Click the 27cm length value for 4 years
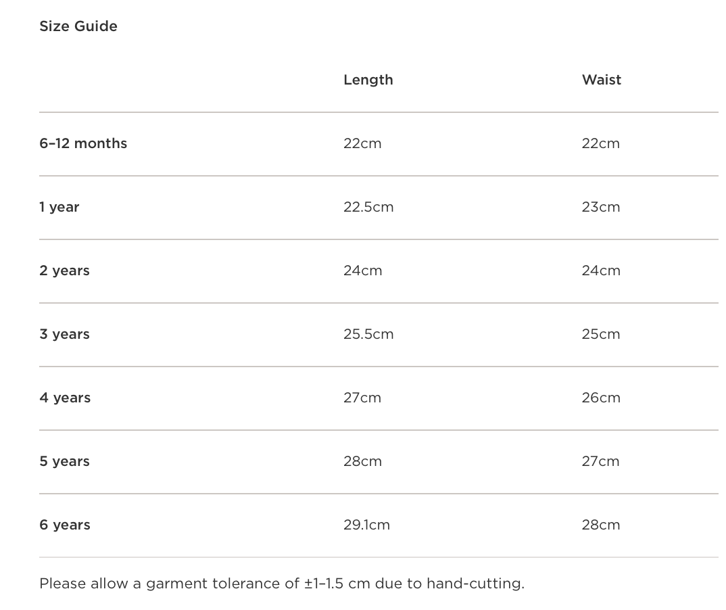 (x=362, y=398)
